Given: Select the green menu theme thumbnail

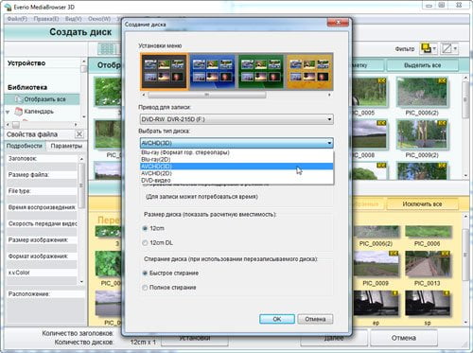Looking at the screenshot, I should click(261, 71).
